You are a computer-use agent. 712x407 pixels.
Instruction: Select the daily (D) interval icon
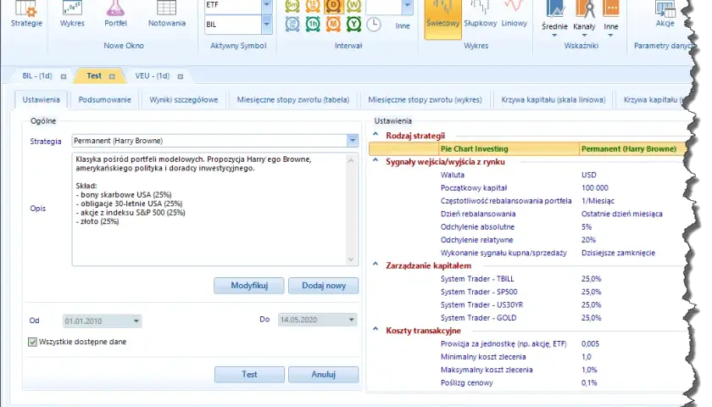coord(333,5)
